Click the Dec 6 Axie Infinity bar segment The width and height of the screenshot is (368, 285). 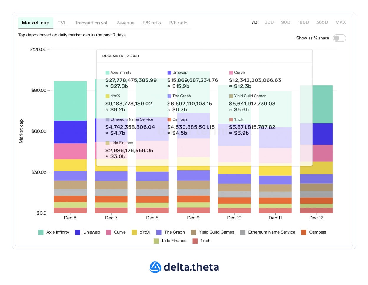(70, 101)
